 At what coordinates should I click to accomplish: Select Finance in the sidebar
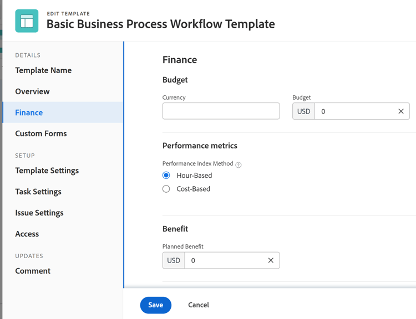[29, 112]
